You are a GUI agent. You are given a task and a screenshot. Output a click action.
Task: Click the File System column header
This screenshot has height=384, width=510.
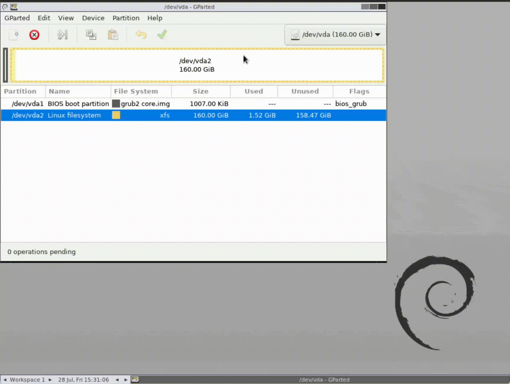[141, 91]
